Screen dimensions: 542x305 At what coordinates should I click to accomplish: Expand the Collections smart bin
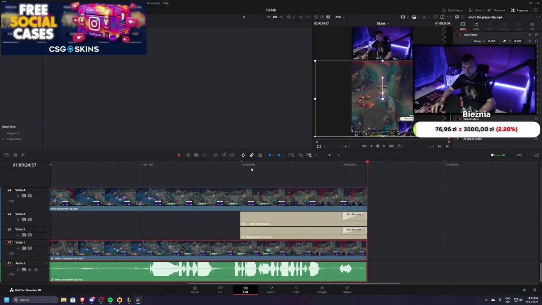point(3,139)
